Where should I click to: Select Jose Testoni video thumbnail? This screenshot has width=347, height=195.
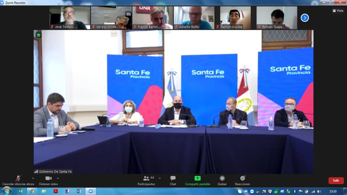[x=70, y=18]
